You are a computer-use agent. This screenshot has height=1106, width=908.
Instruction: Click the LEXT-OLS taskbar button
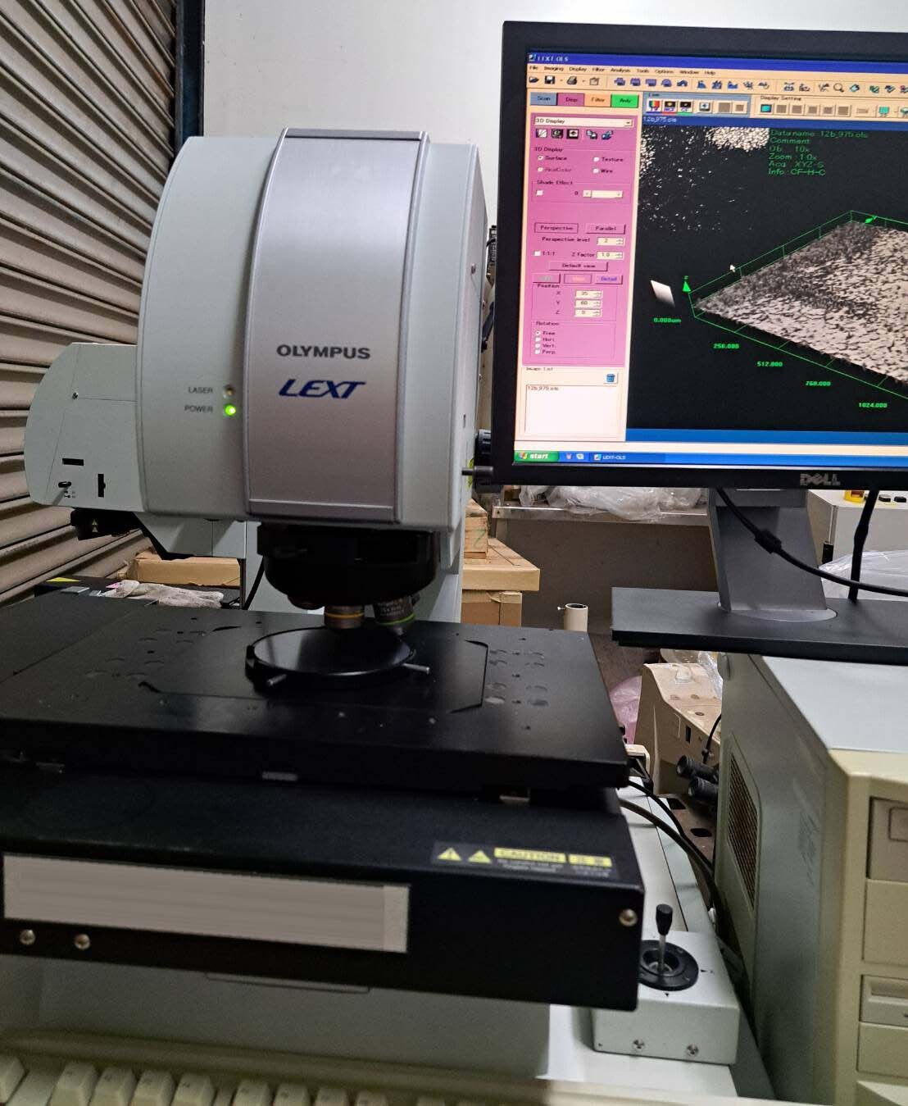(610, 457)
